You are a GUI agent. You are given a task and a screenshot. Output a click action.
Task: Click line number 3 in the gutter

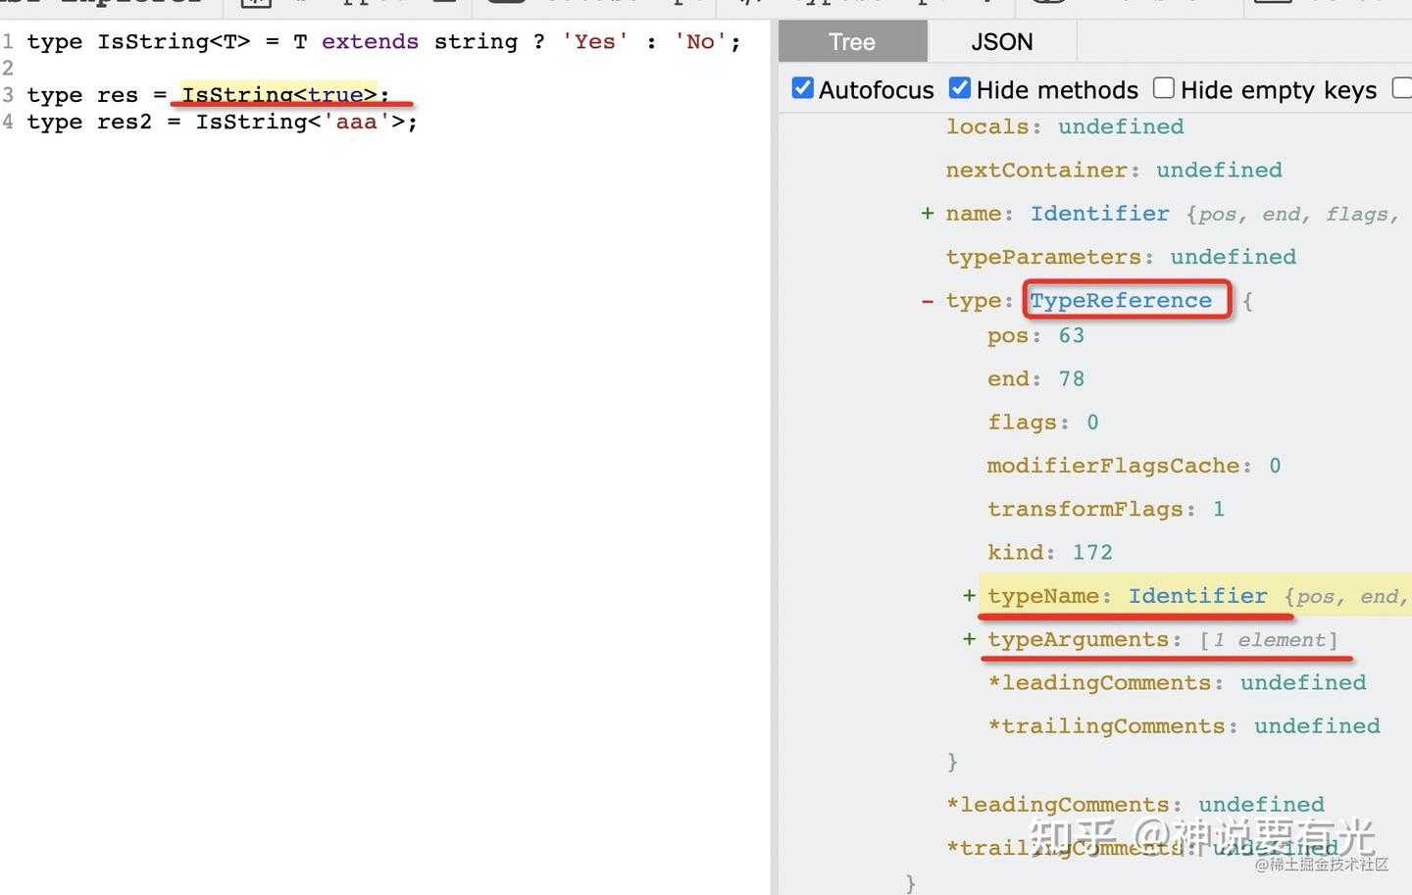(8, 94)
